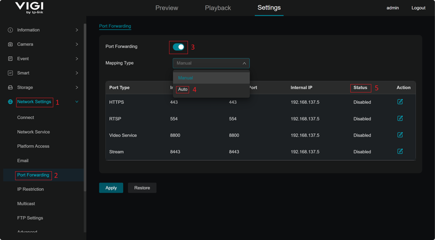Open FTP Settings in the sidebar
The image size is (435, 240).
tap(30, 218)
